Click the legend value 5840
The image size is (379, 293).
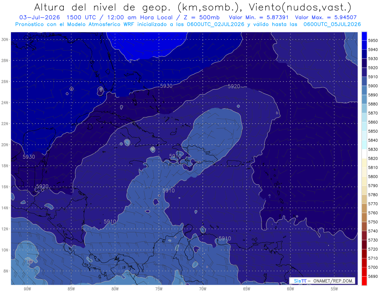[373, 140]
